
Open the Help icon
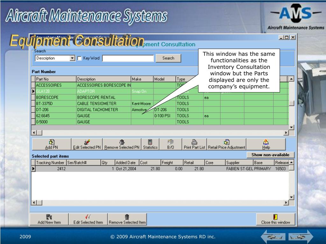266,142
